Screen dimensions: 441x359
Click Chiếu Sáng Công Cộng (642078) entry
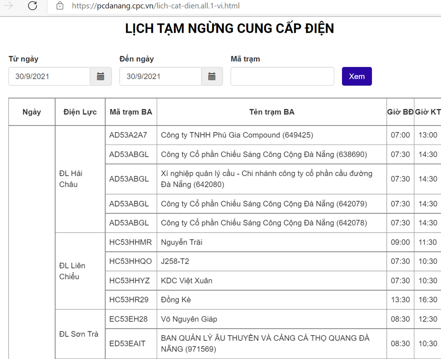coord(264,223)
